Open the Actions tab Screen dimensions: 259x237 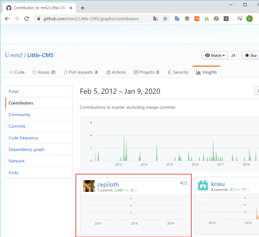coord(116,72)
